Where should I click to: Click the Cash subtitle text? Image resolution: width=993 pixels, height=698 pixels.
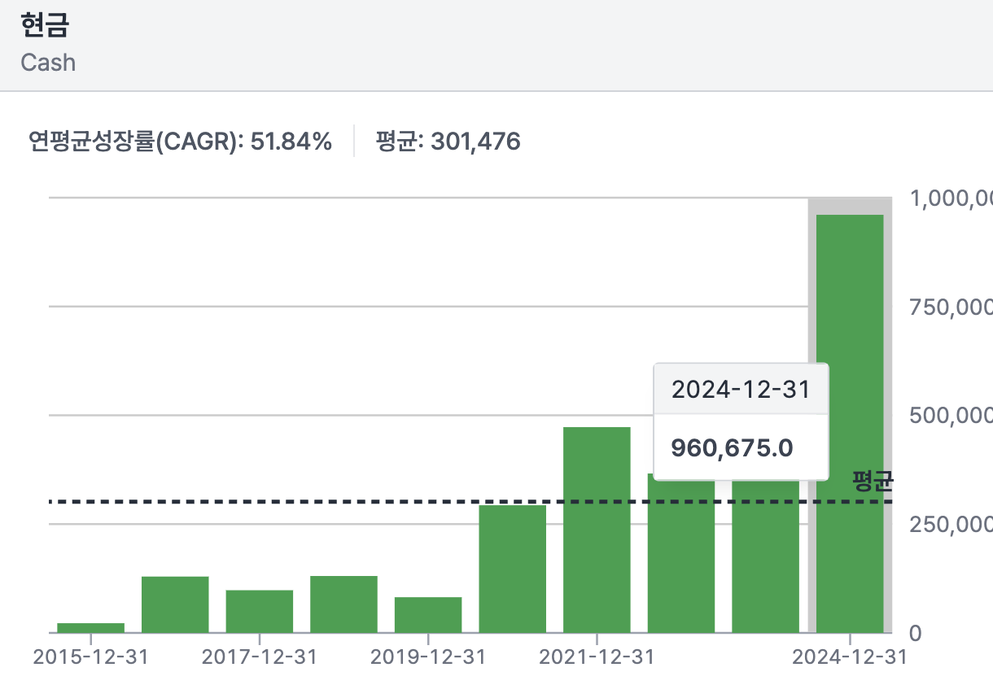pyautogui.click(x=48, y=63)
